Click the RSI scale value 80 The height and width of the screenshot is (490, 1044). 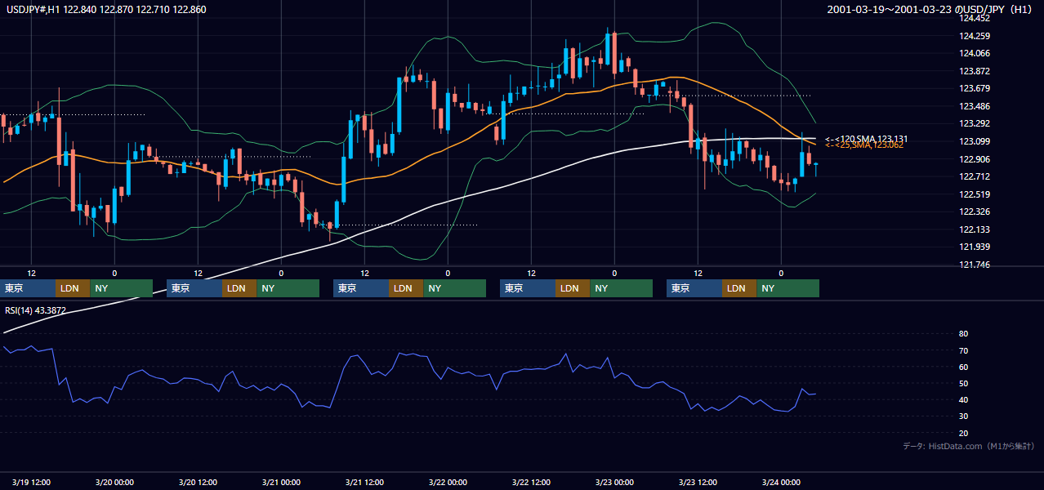[964, 334]
